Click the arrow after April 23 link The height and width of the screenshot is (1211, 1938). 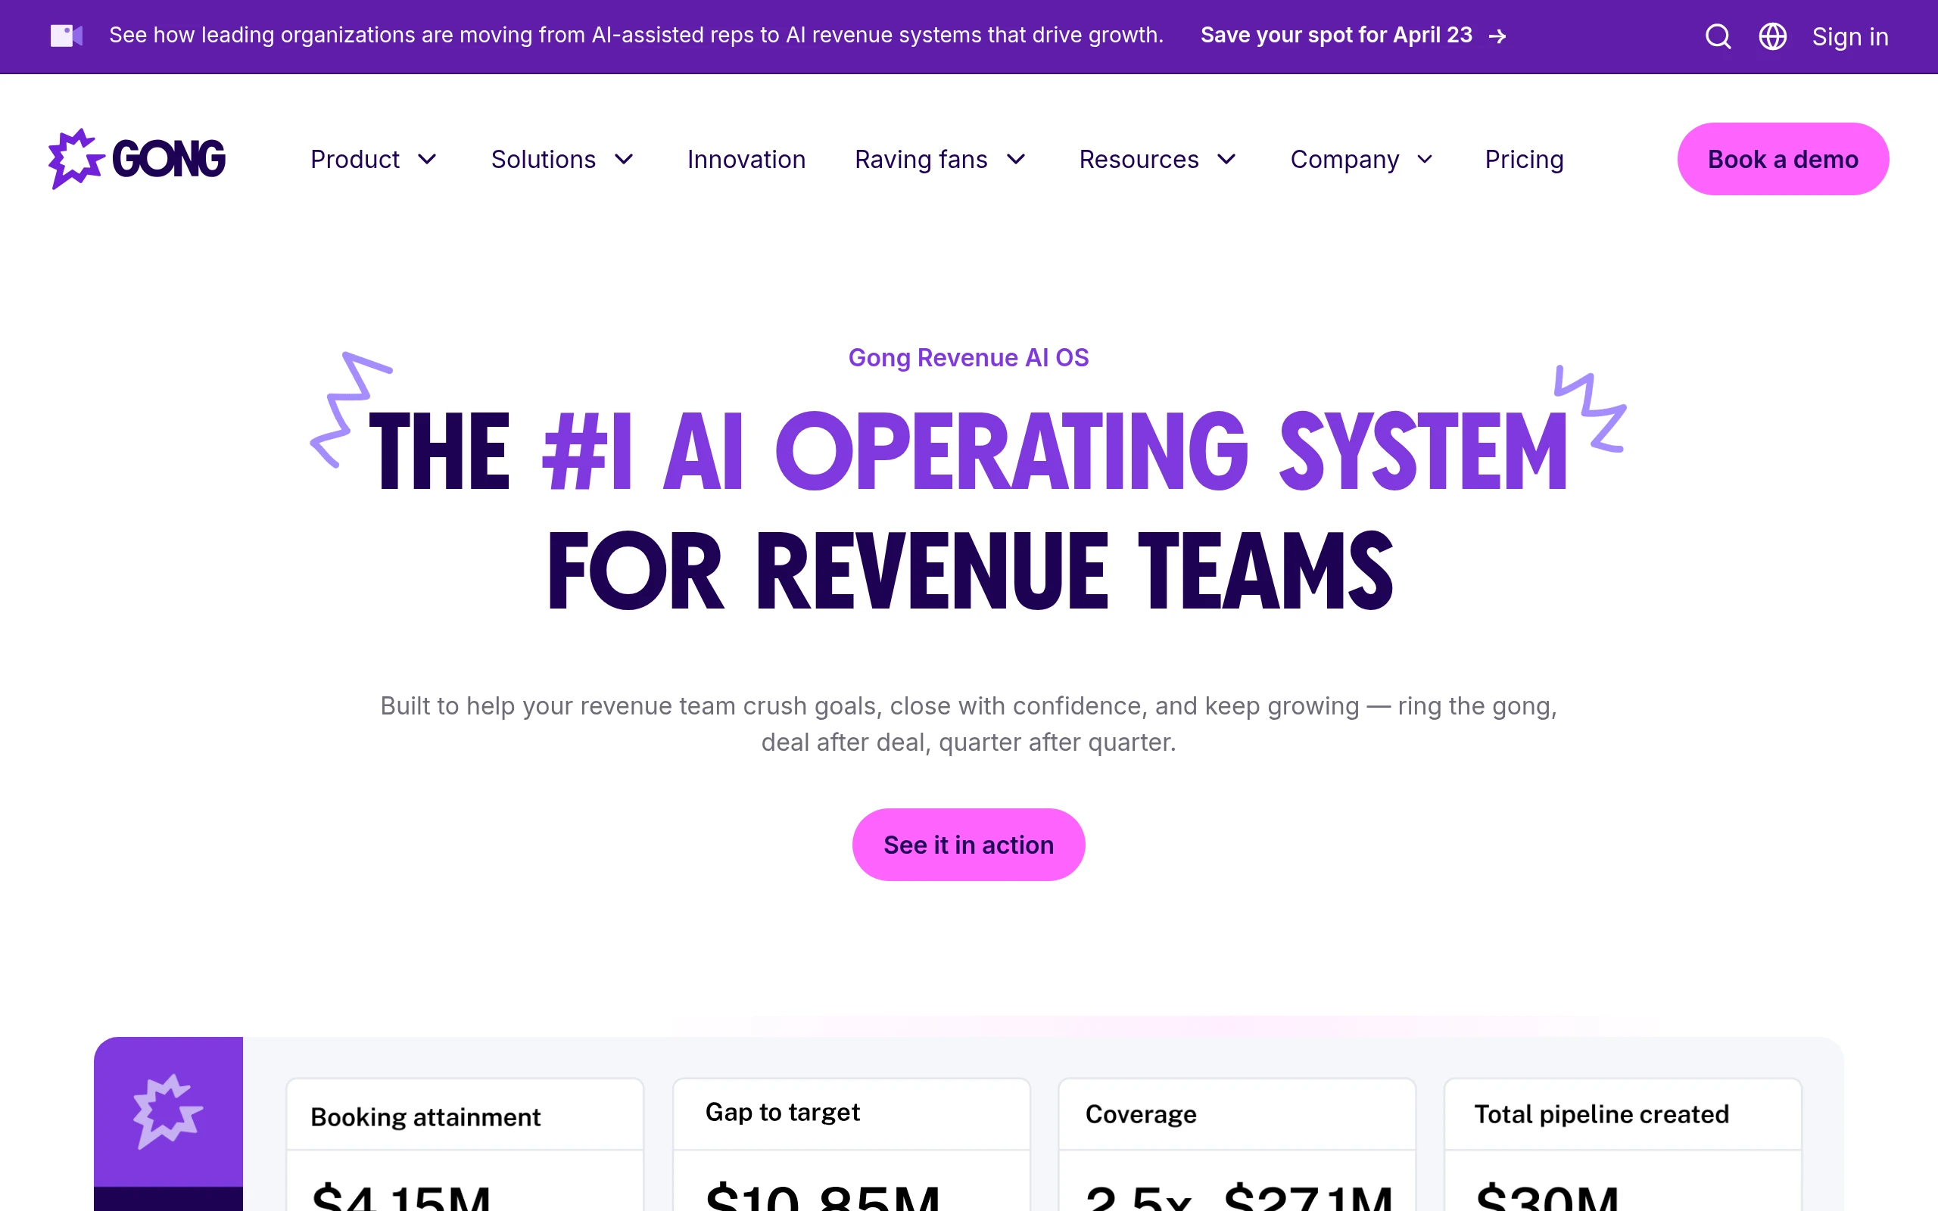coord(1497,36)
